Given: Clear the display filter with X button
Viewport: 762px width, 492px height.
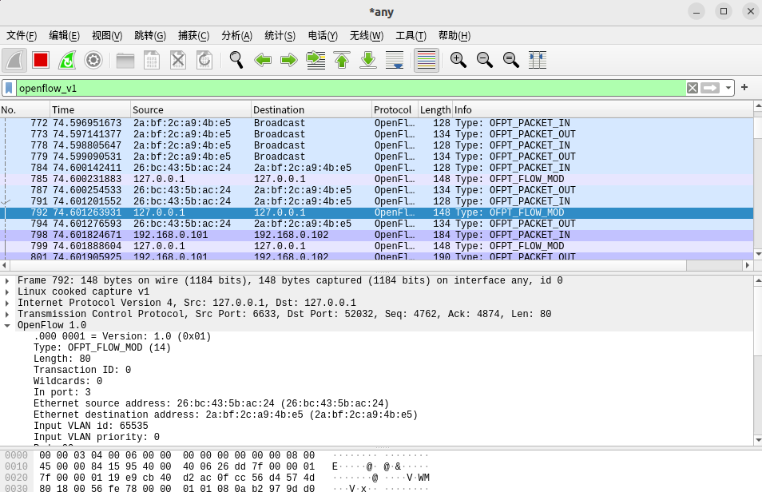Looking at the screenshot, I should tap(693, 88).
